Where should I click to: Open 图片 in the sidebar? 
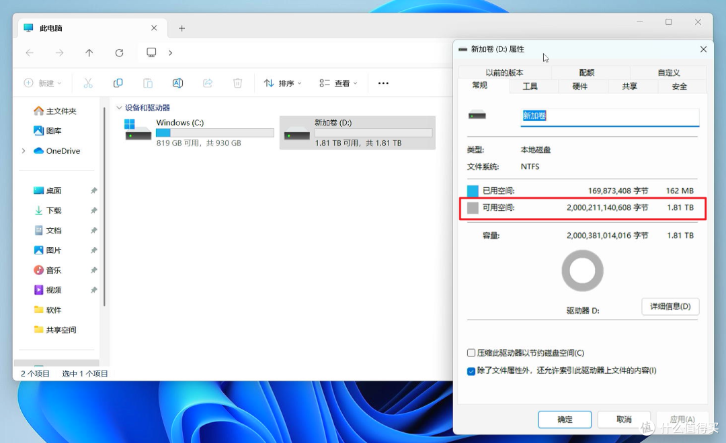[x=47, y=250]
